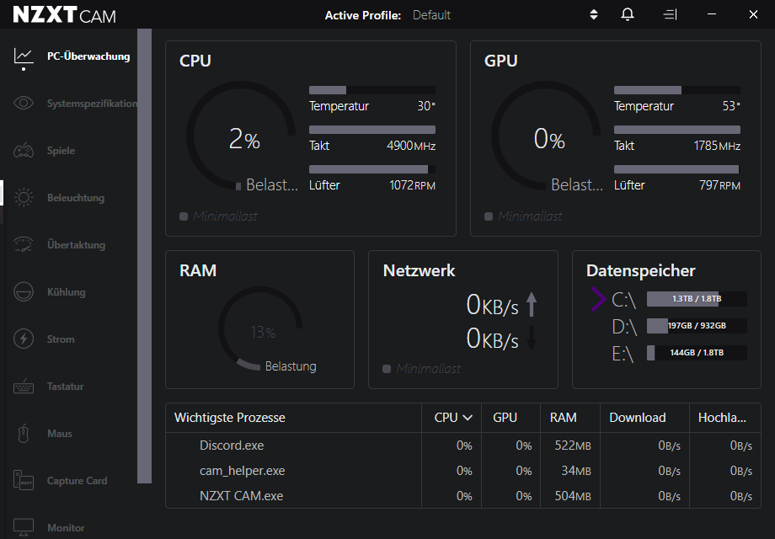
Task: Select the NZXT CAM.exe process row
Action: point(463,496)
